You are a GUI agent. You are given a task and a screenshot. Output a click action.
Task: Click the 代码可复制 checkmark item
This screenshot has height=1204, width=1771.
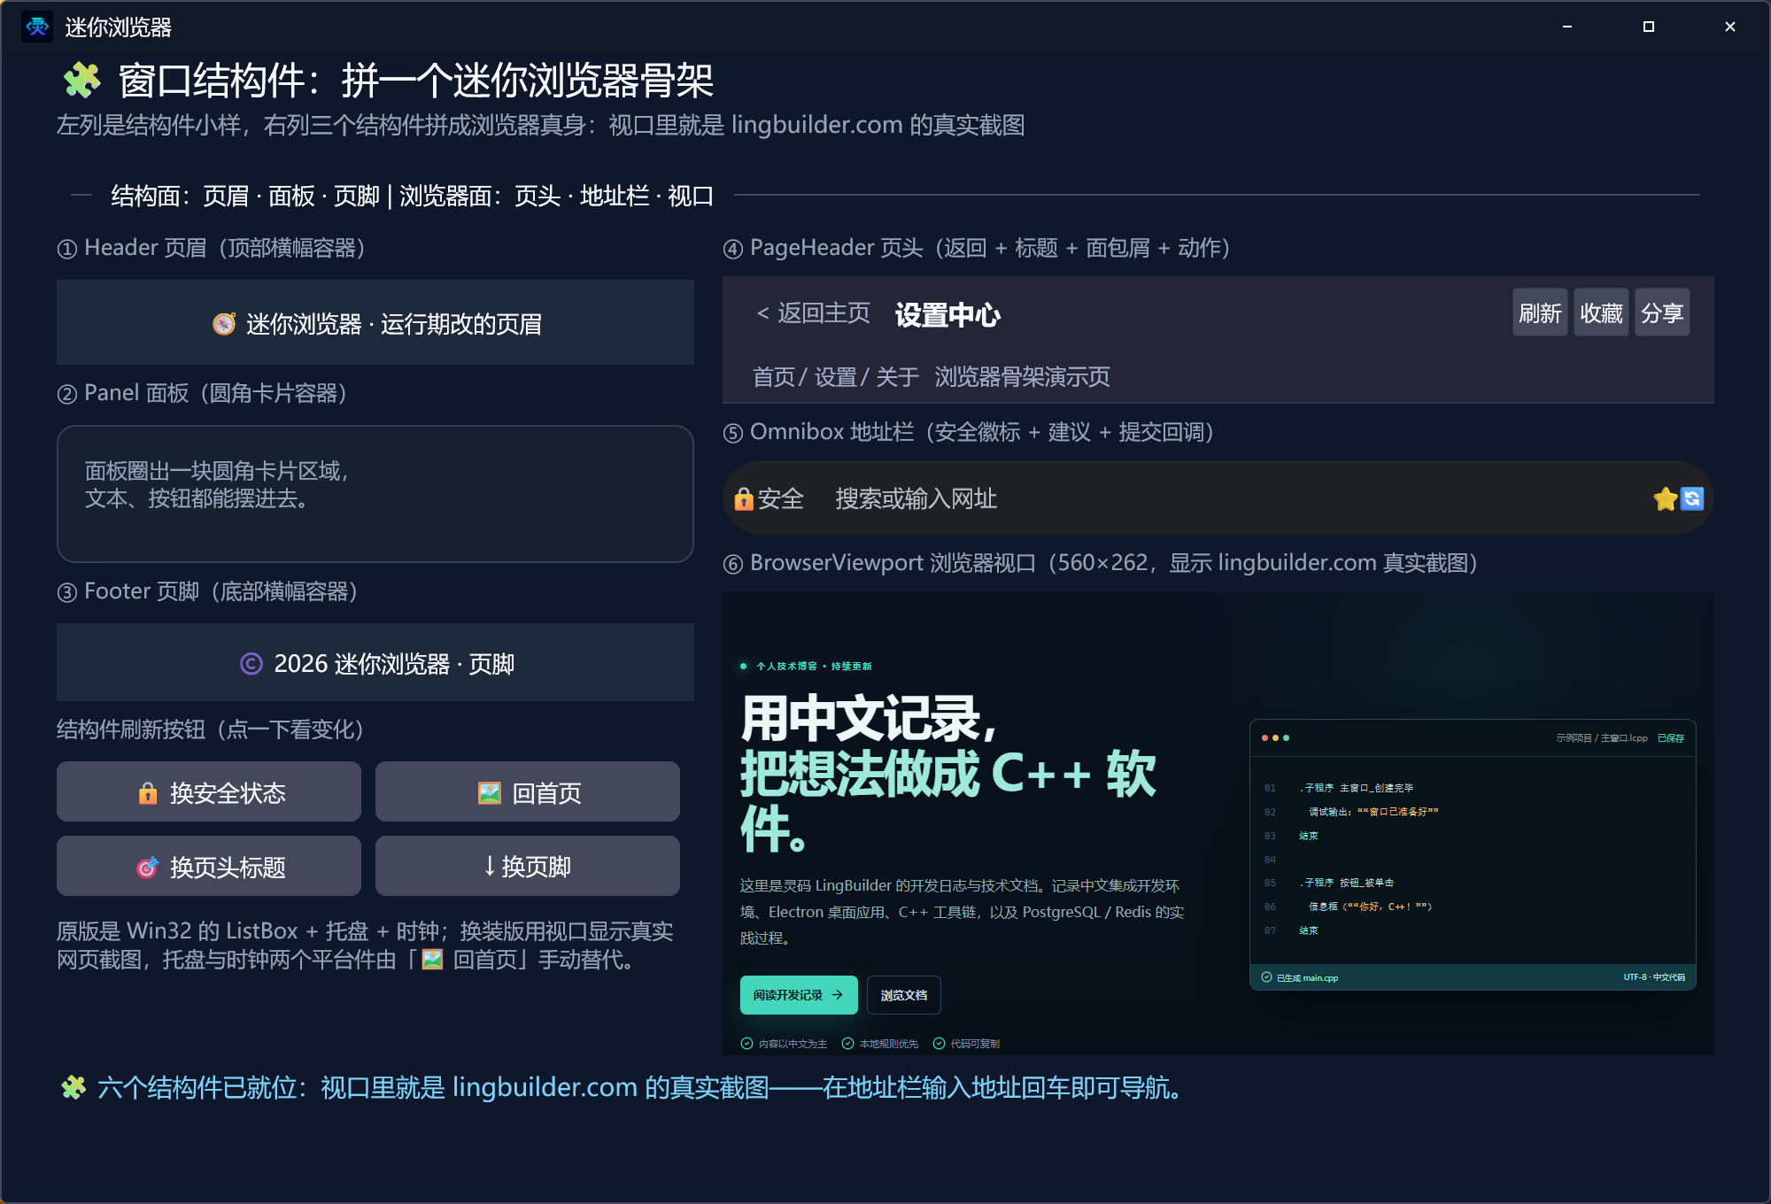pos(966,1044)
